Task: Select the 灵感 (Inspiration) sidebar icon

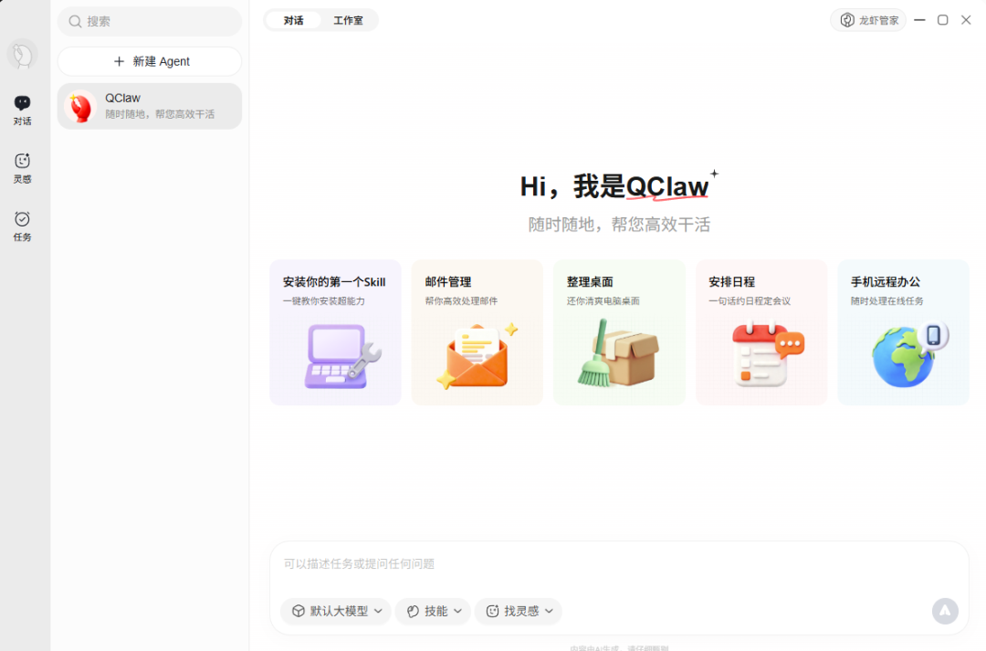Action: tap(22, 167)
